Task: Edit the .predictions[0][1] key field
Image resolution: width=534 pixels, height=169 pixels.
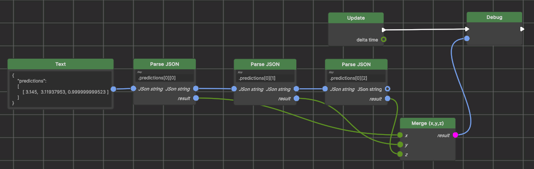Action: tap(265, 78)
